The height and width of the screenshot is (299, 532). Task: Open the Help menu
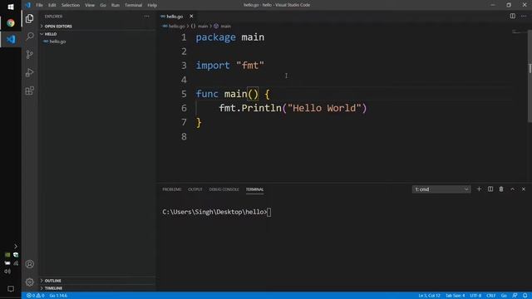(152, 5)
